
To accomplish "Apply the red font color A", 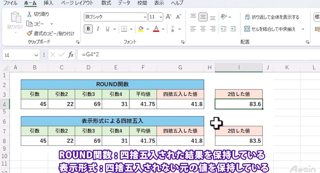I will [x=156, y=29].
